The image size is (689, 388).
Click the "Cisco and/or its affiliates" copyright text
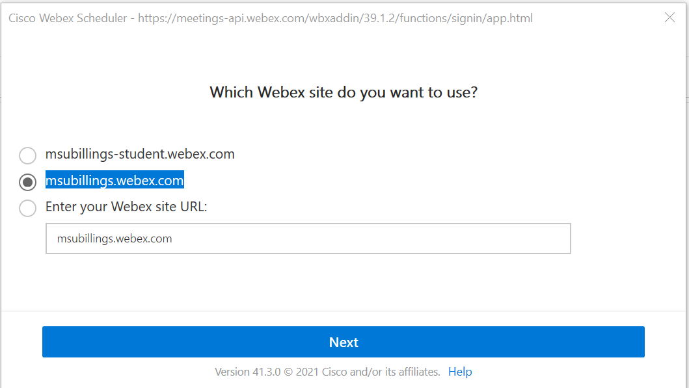click(x=386, y=372)
